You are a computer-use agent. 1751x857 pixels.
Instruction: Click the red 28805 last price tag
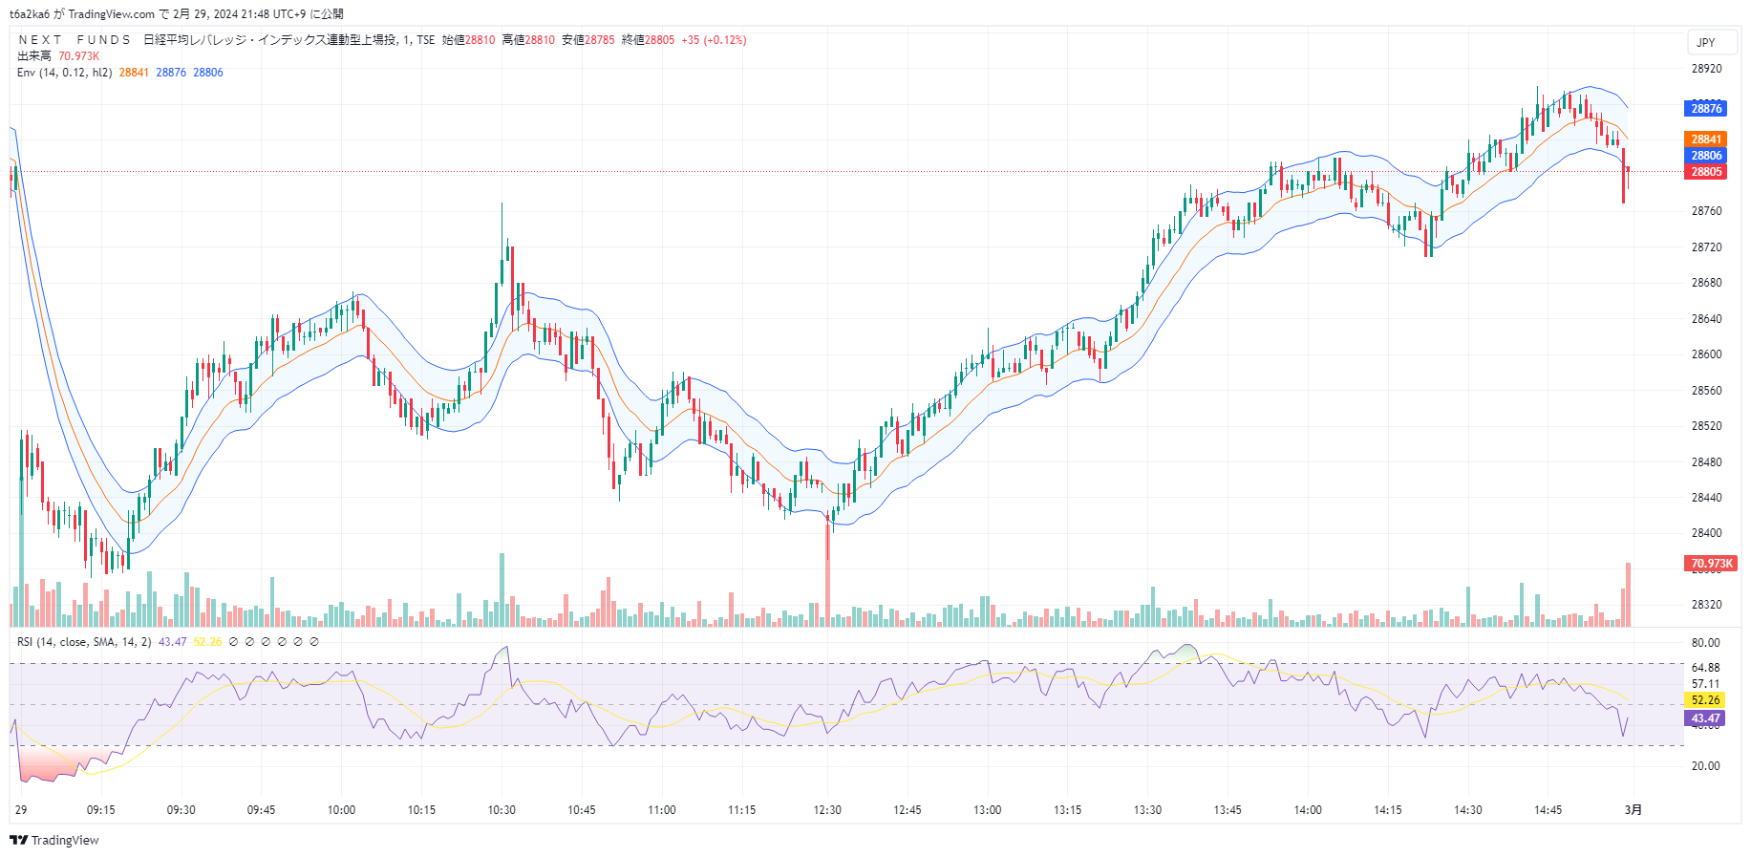click(x=1705, y=172)
